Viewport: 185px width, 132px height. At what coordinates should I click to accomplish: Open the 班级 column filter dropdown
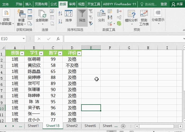tap(22, 53)
